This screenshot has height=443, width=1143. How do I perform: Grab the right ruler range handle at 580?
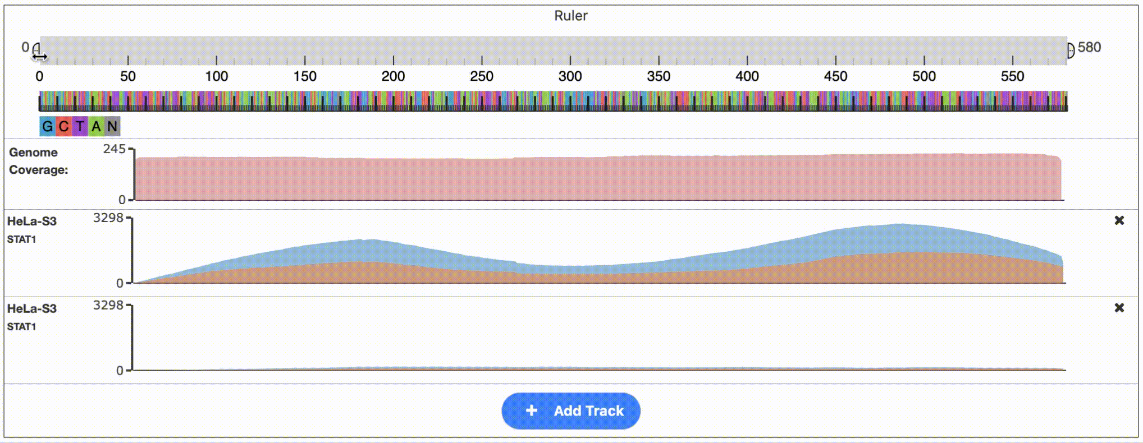pyautogui.click(x=1071, y=50)
